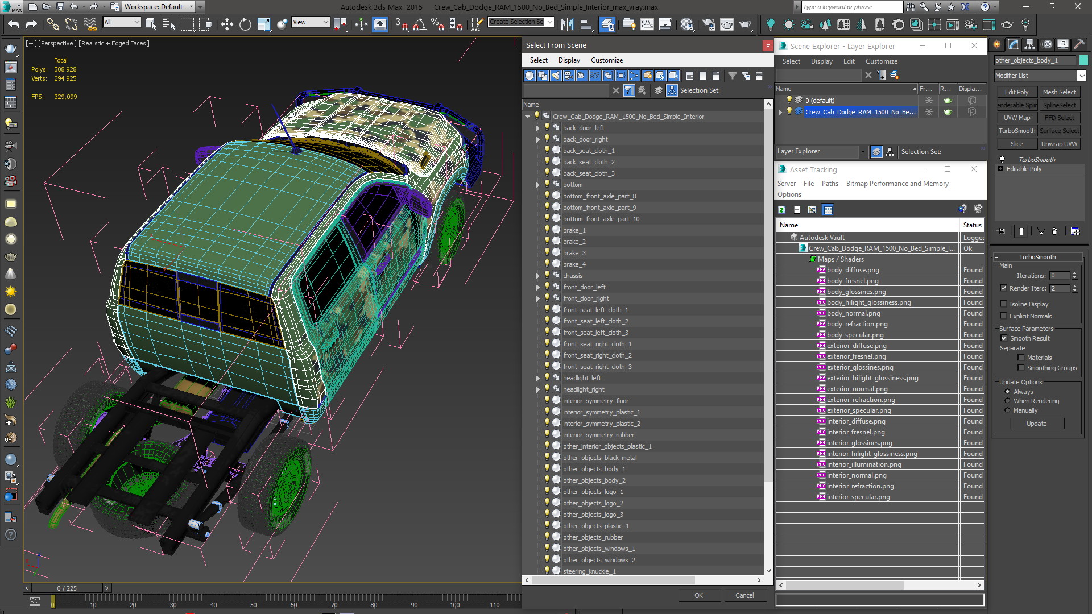Click the Mirror tool icon
This screenshot has width=1092, height=614.
tap(567, 24)
